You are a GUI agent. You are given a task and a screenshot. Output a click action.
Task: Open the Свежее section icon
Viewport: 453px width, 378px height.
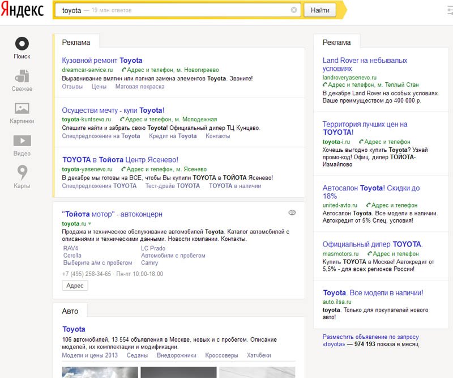pyautogui.click(x=22, y=76)
